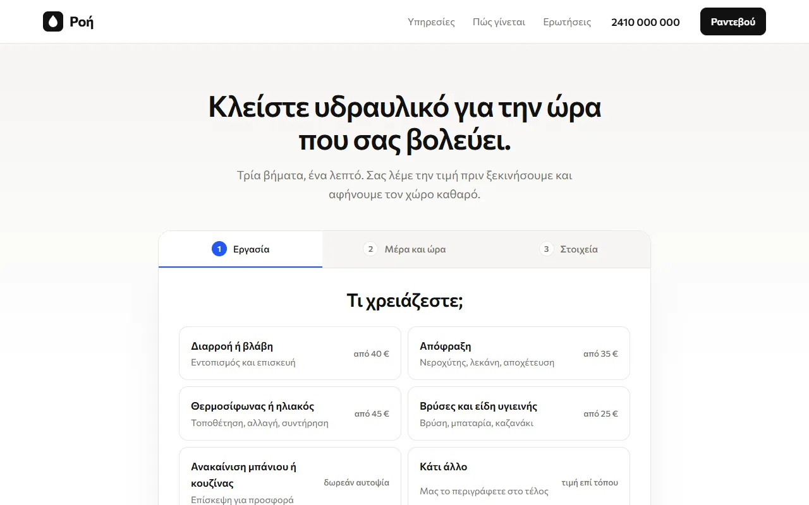Select the Βρύσες και είδη υγιεινής option

click(x=519, y=413)
